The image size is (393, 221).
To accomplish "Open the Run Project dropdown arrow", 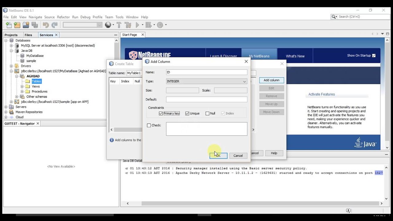I will 143,25.
